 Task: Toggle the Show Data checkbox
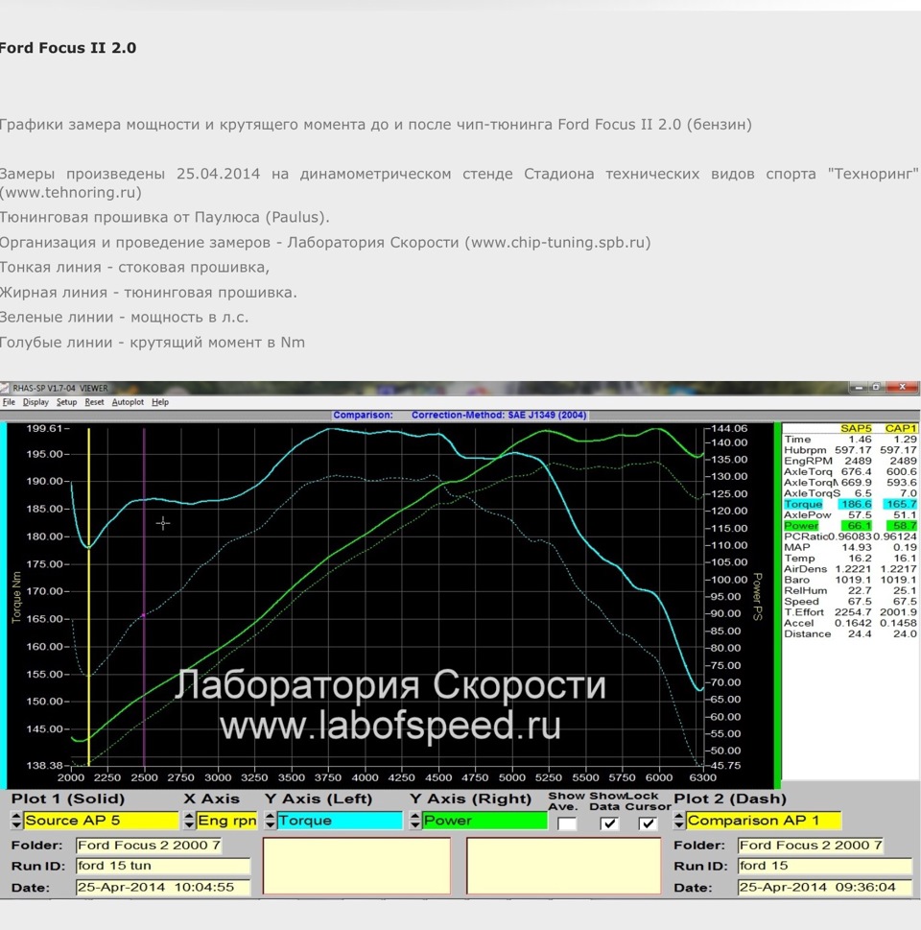609,823
